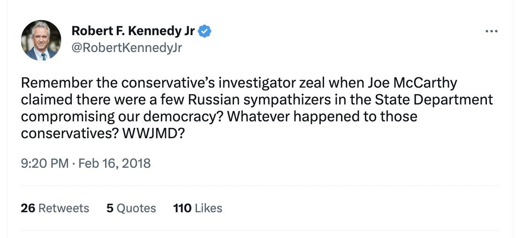Click the word WWJMD? in the tweet
The image size is (531, 238).
pyautogui.click(x=155, y=133)
